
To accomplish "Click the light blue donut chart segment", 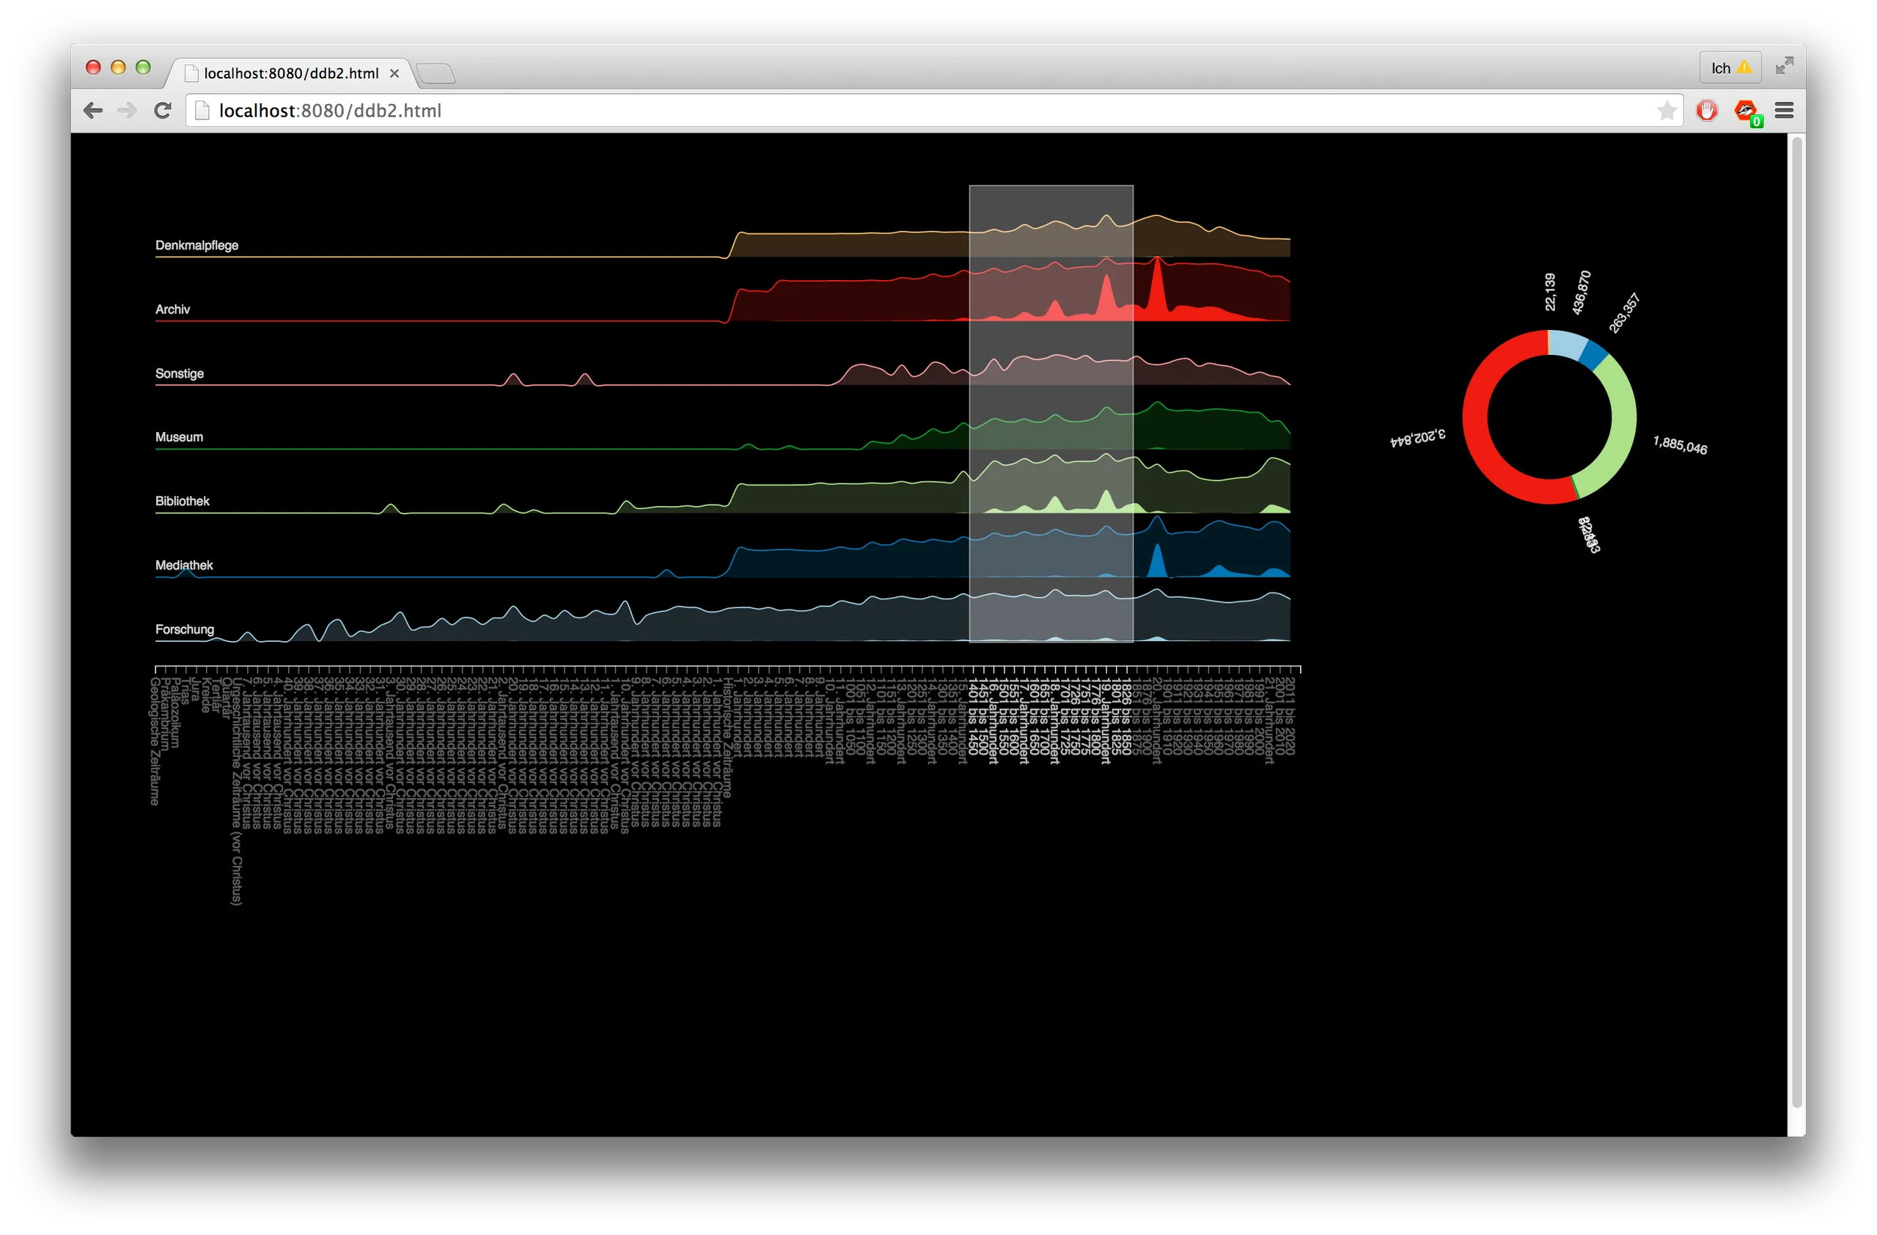I will (1567, 344).
